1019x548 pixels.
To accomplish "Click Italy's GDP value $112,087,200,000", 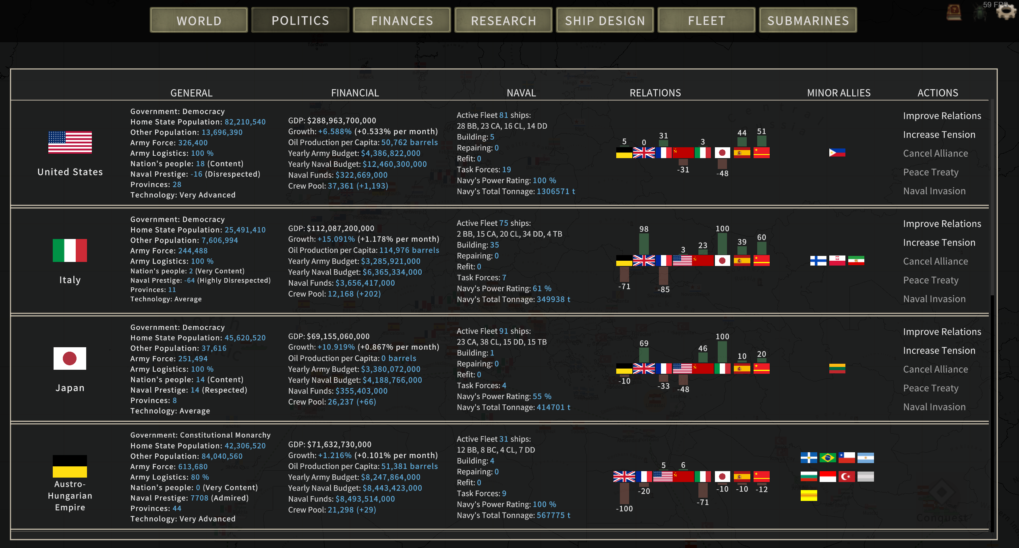I will point(341,229).
